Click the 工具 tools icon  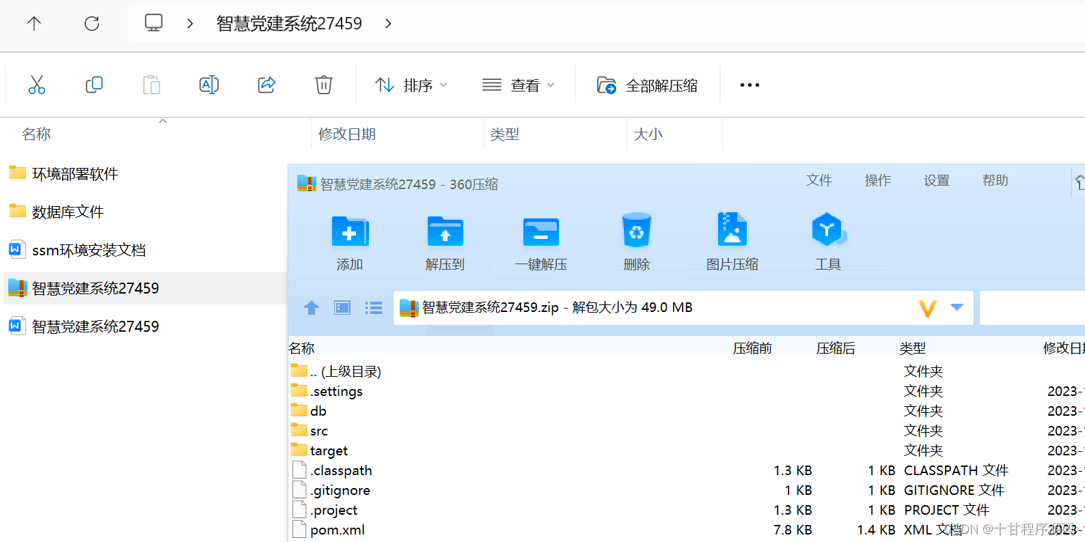tap(828, 229)
